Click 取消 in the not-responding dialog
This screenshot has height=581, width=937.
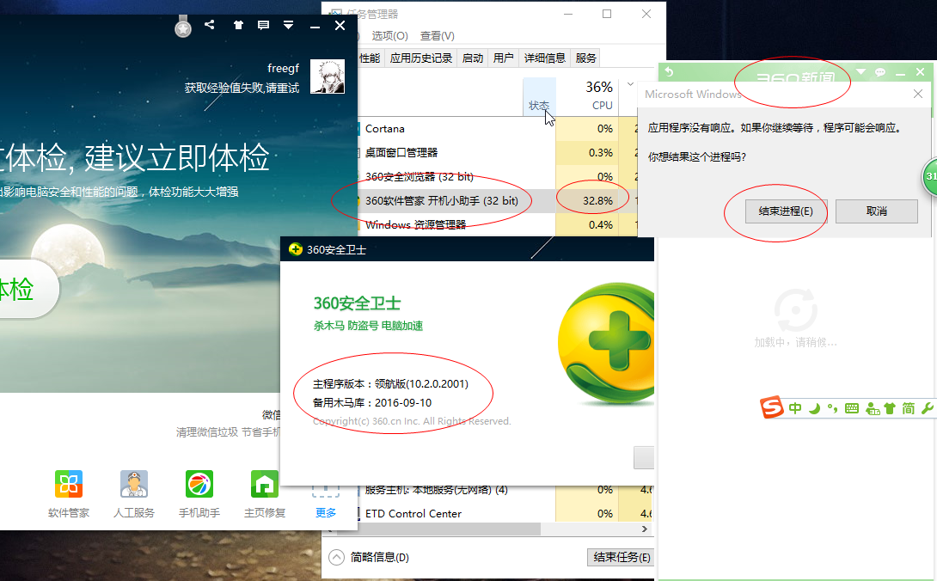click(876, 211)
